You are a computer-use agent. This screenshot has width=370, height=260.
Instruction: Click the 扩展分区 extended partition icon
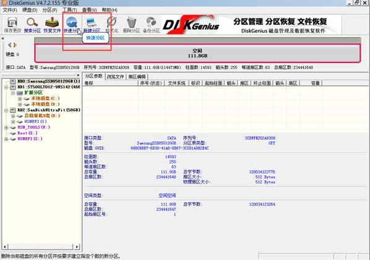point(20,93)
